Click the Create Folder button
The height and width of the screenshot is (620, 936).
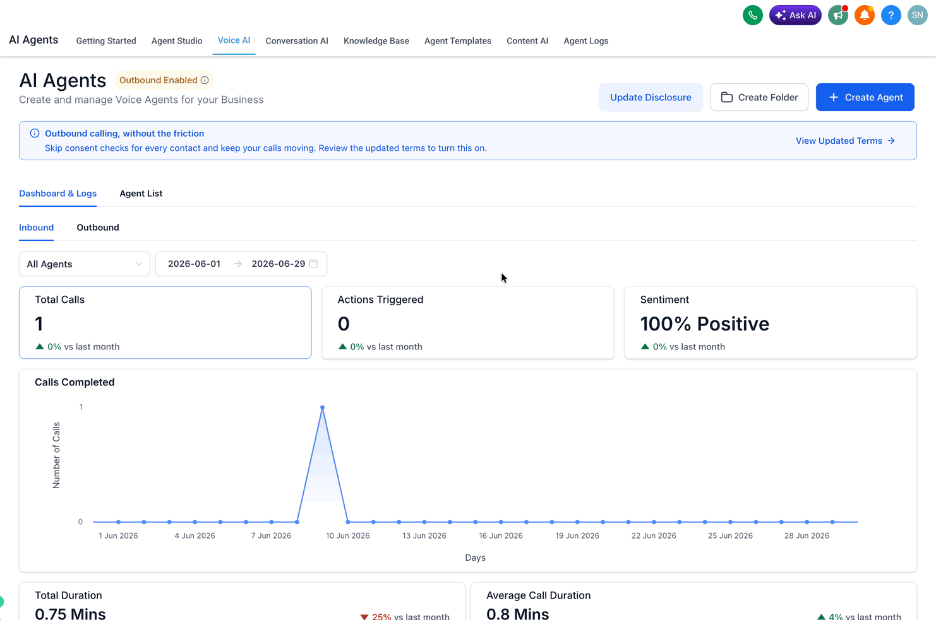pos(759,97)
